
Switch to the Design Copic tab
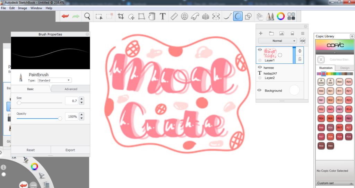coord(345,68)
